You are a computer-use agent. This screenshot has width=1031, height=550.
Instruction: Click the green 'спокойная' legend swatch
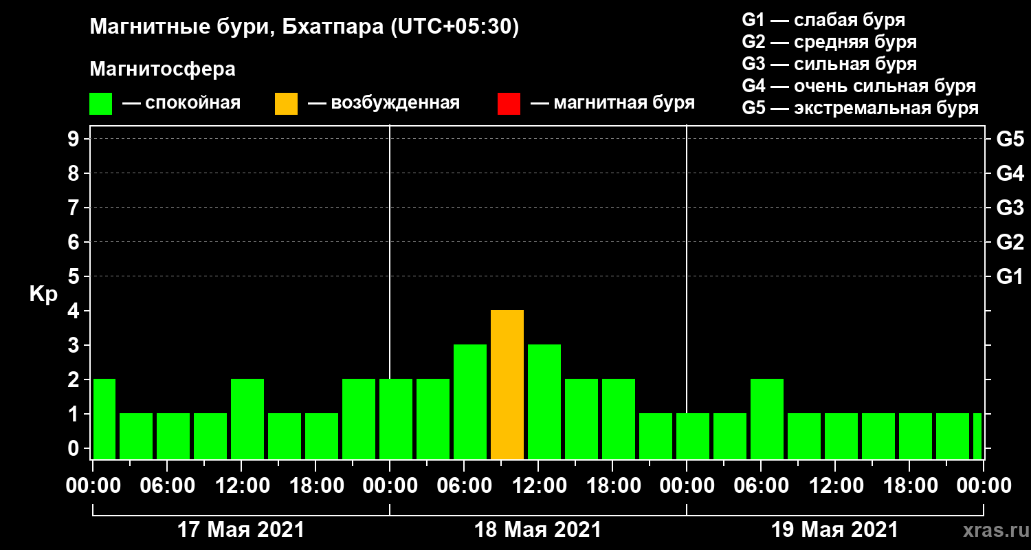click(100, 104)
